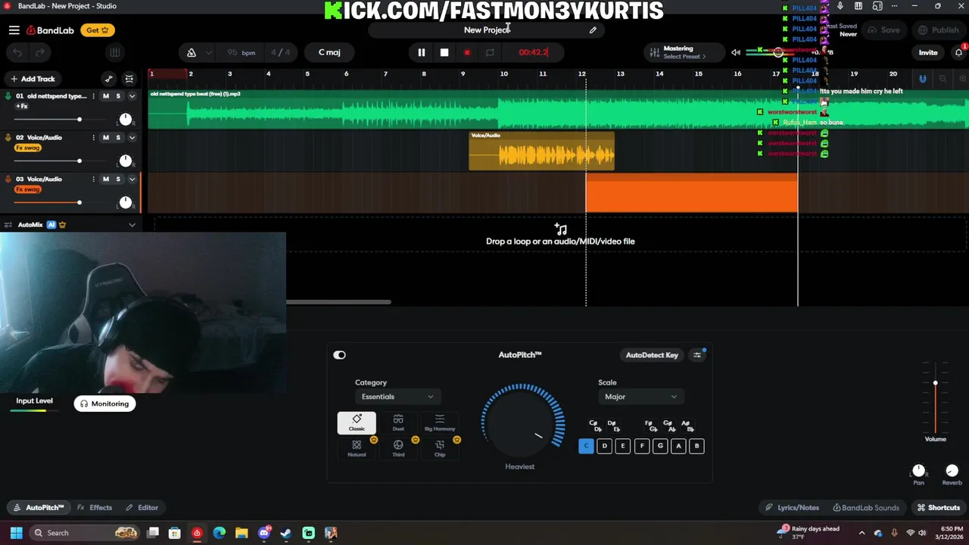Toggle AutoPitch on/off switch
The height and width of the screenshot is (545, 969).
339,355
